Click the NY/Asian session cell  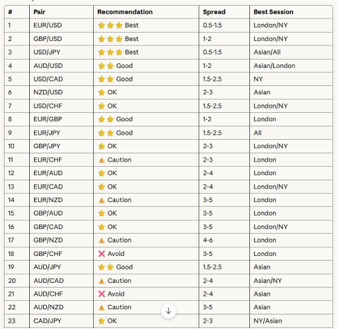267,321
